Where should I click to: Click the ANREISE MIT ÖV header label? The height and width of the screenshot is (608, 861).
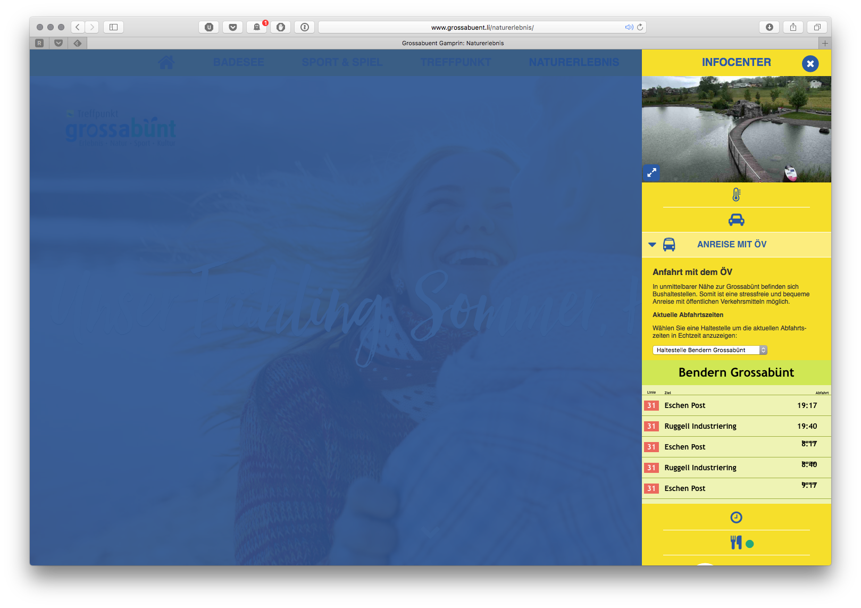tap(732, 245)
